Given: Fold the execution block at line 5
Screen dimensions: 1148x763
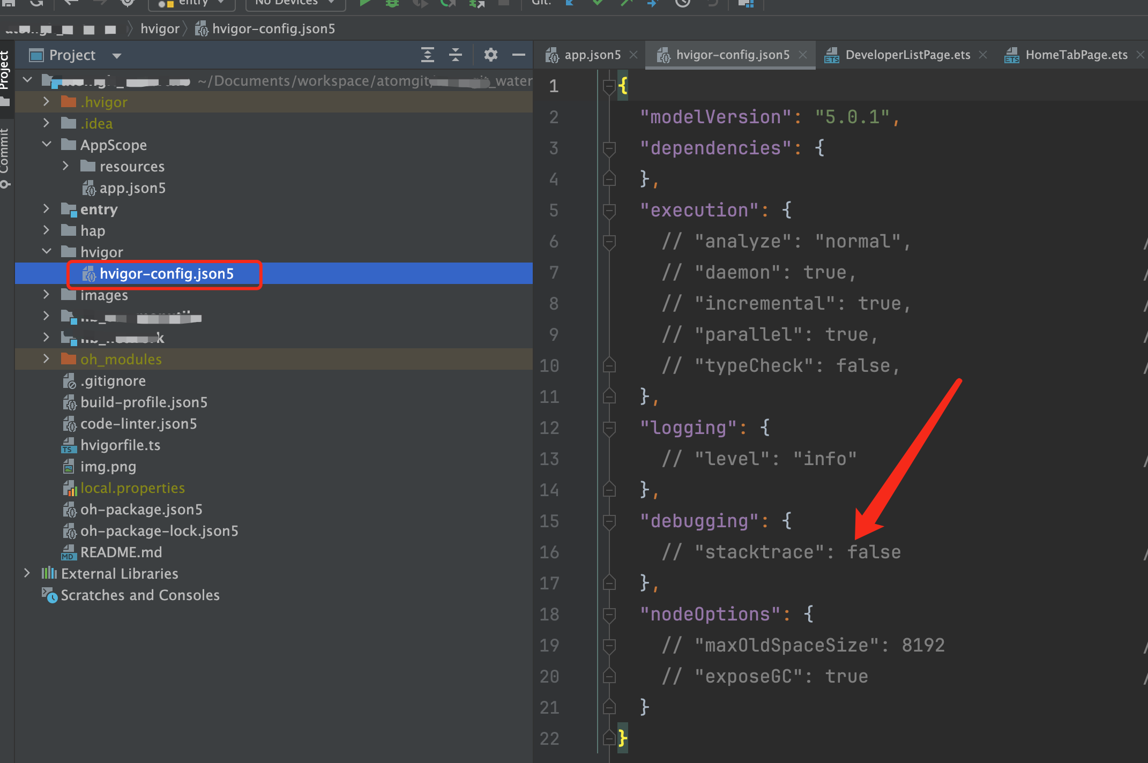Looking at the screenshot, I should point(609,210).
